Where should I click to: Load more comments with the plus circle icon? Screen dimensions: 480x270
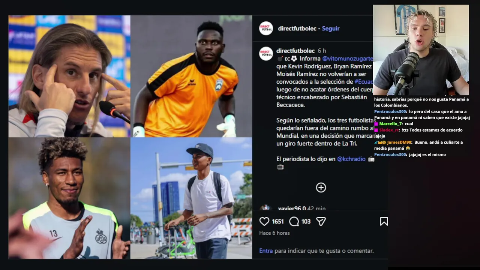[321, 187]
